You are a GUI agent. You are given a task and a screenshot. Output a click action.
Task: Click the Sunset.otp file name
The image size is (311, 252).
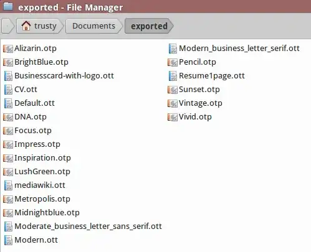point(199,90)
